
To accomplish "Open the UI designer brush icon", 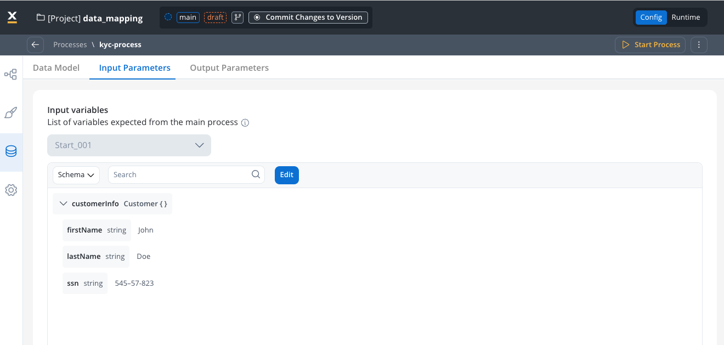I will 10,113.
